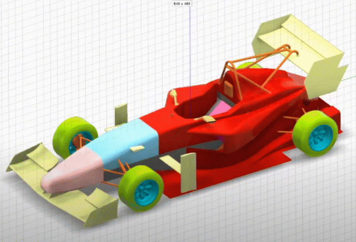The width and height of the screenshot is (356, 242).
Task: Click the cream upright panel above the blue section
Action: pyautogui.click(x=121, y=114)
